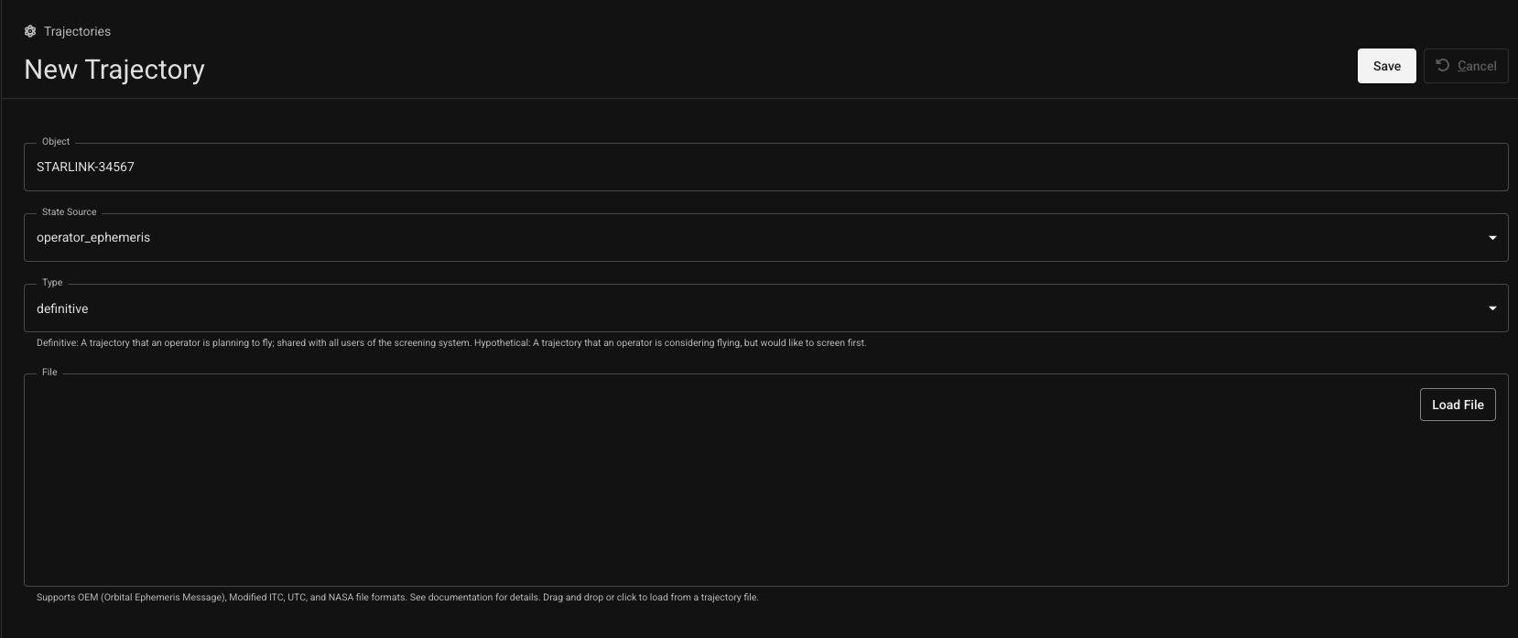Screen dimensions: 1518x638
Task: Click the Type dropdown arrow icon
Action: pyautogui.click(x=1492, y=308)
